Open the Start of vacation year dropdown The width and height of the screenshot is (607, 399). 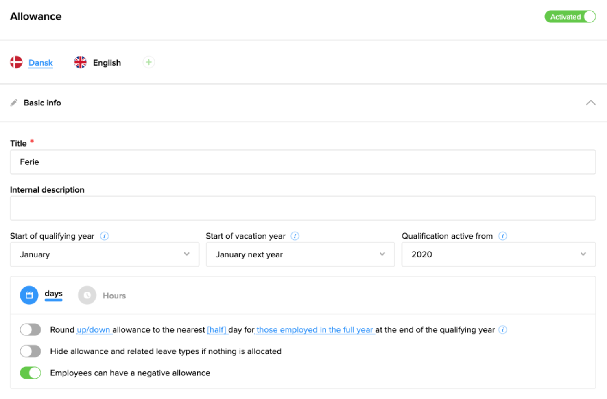(x=300, y=254)
